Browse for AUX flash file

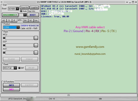36,53
